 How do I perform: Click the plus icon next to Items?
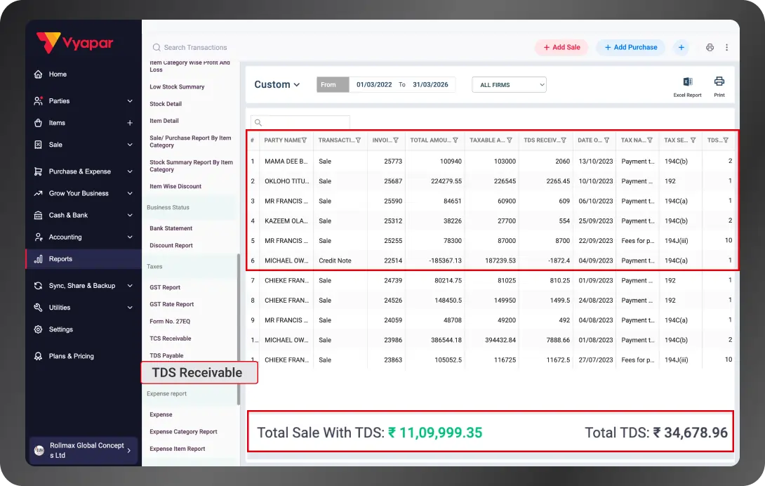(131, 123)
